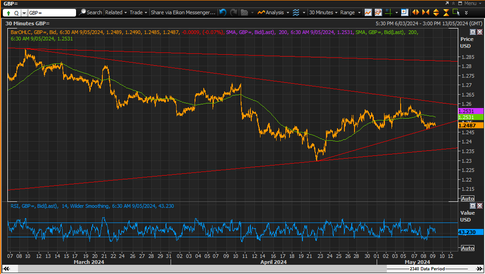This screenshot has width=485, height=274.
Task: Click the blue wavy lines chart-style icon
Action: coord(296,12)
